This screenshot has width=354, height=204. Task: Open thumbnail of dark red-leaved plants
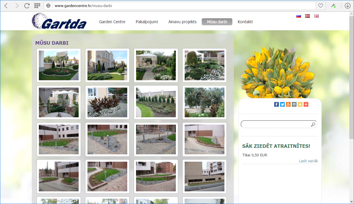click(107, 102)
